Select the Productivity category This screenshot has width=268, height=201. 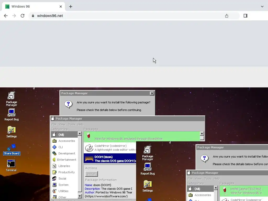64,172
